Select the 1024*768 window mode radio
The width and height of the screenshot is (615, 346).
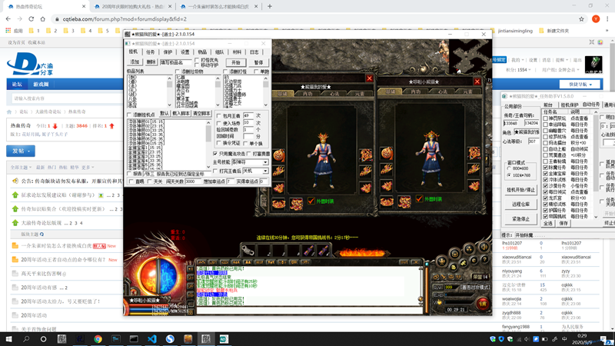pos(509,175)
